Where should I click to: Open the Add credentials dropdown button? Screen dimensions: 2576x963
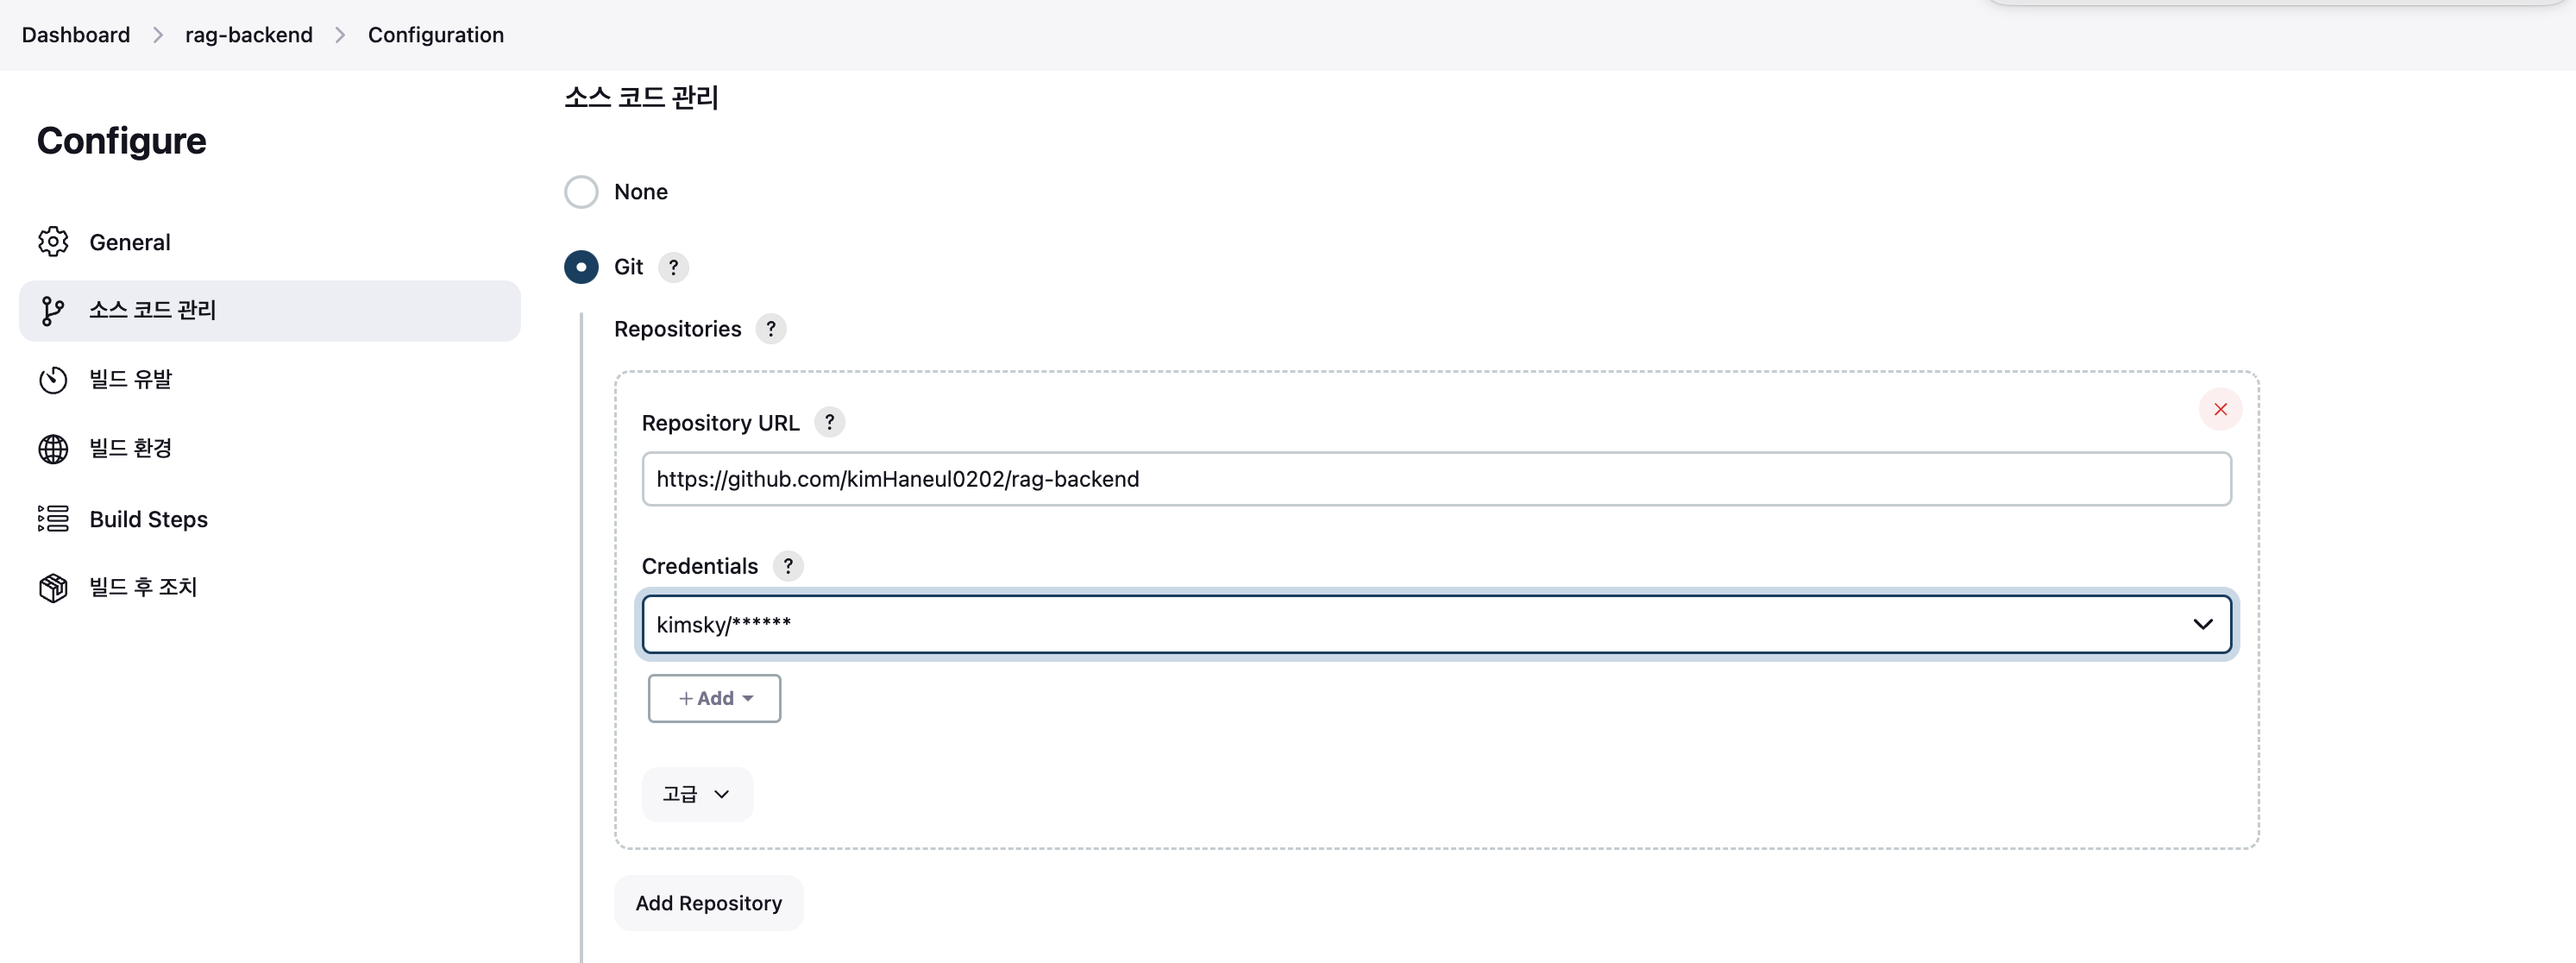714,698
